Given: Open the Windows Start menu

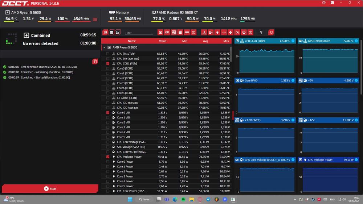Looking at the screenshot, I should coord(130,199).
